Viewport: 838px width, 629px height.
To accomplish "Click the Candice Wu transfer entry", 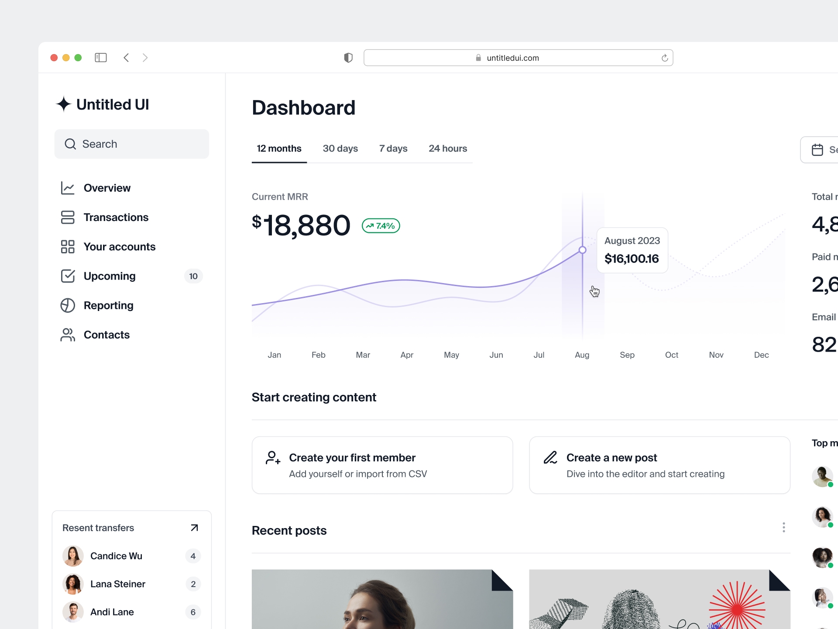I will click(130, 555).
